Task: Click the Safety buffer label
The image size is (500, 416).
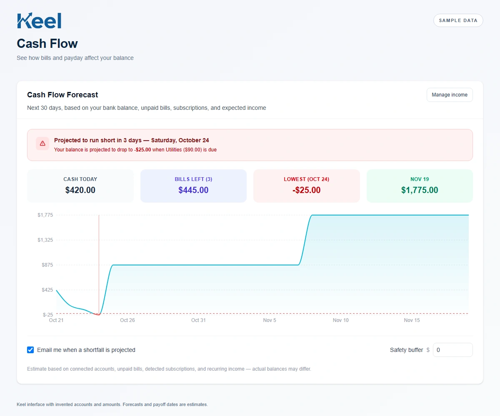Action: tap(406, 350)
